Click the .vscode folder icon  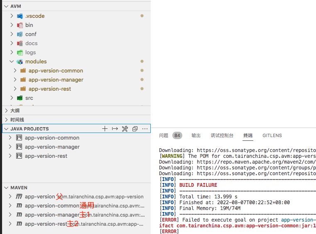[20, 16]
